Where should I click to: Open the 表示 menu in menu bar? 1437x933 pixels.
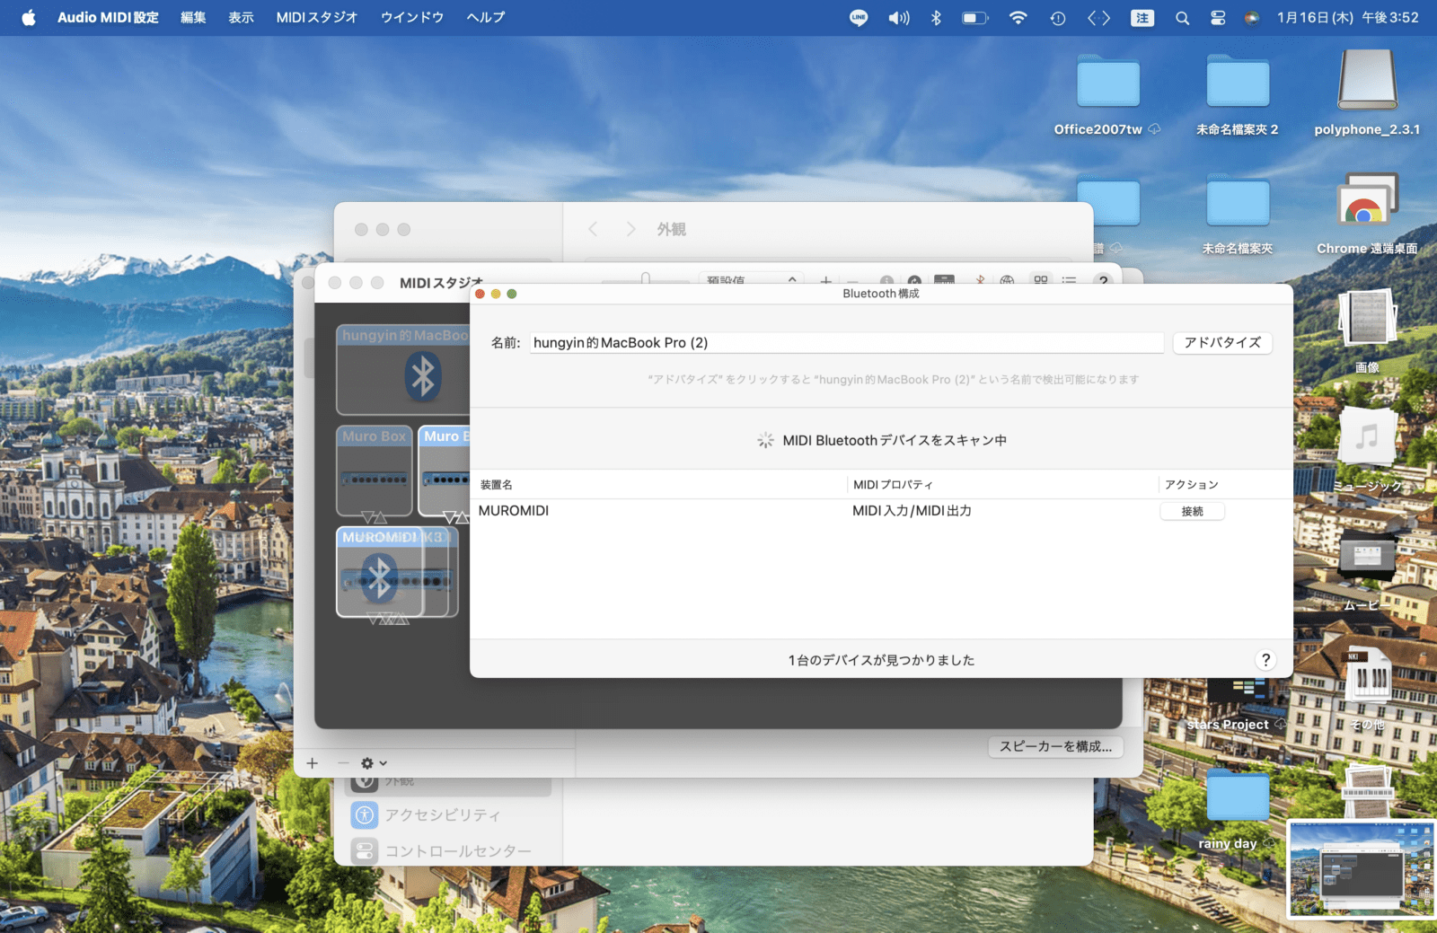tap(241, 17)
